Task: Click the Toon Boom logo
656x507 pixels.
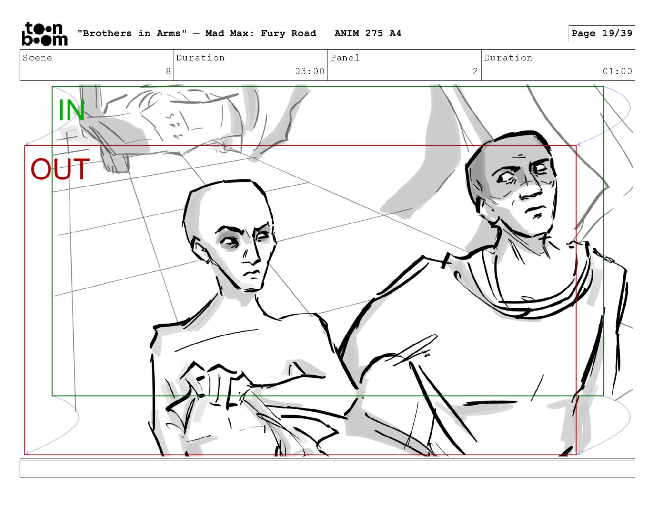Action: [x=44, y=34]
